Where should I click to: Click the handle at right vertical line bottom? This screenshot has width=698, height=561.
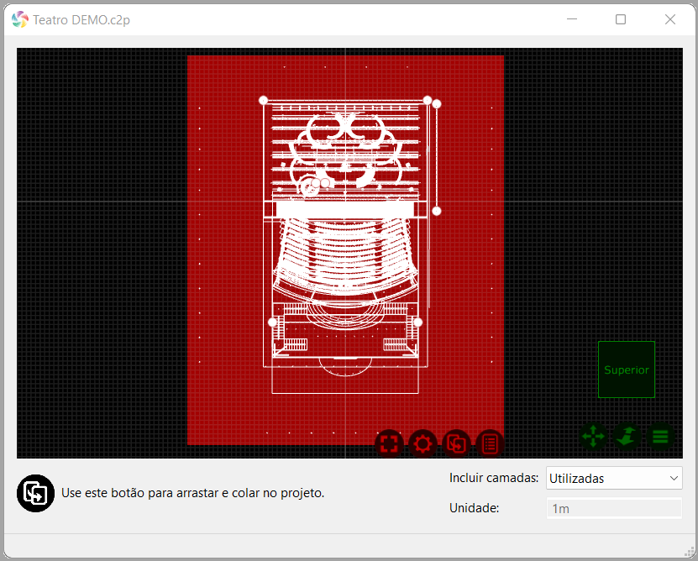437,211
